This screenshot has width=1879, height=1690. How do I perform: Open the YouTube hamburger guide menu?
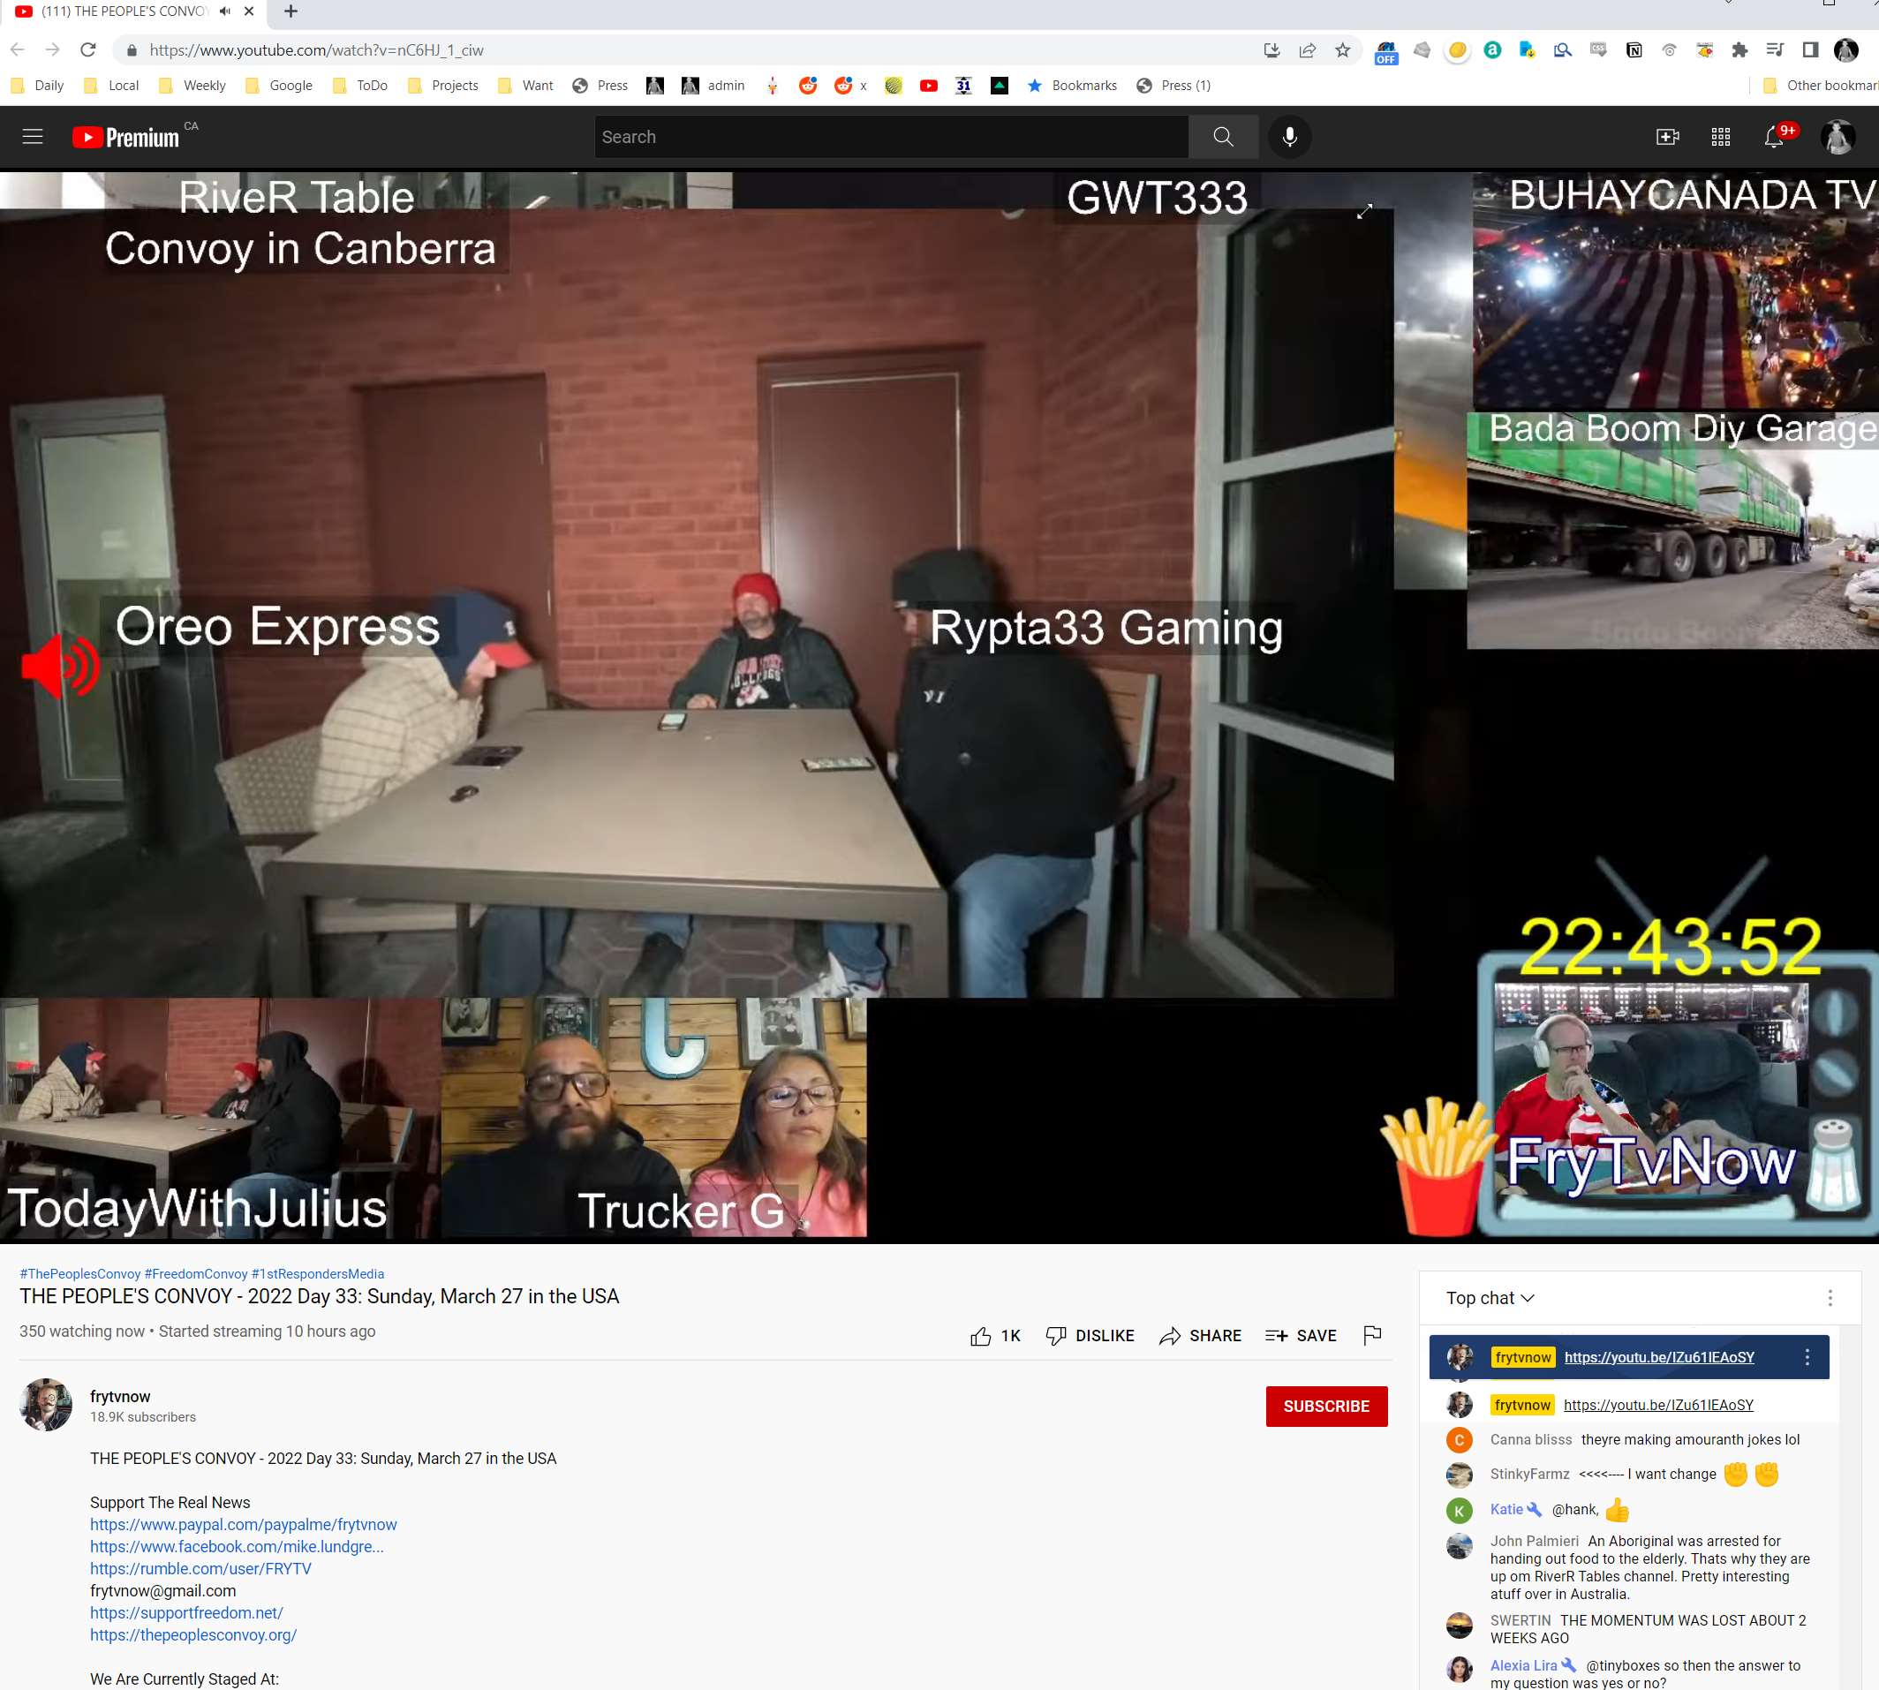(x=33, y=138)
